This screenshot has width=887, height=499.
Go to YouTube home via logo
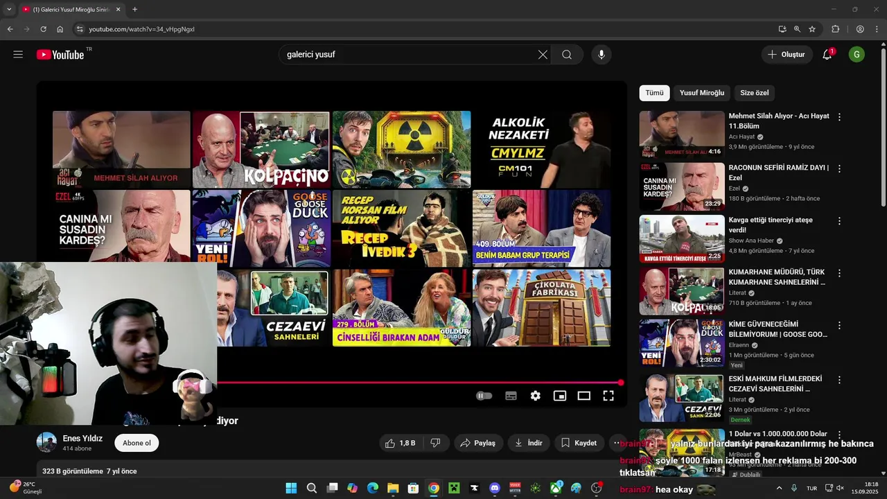coord(60,55)
